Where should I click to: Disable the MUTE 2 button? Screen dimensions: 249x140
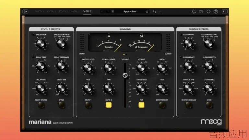109,105
